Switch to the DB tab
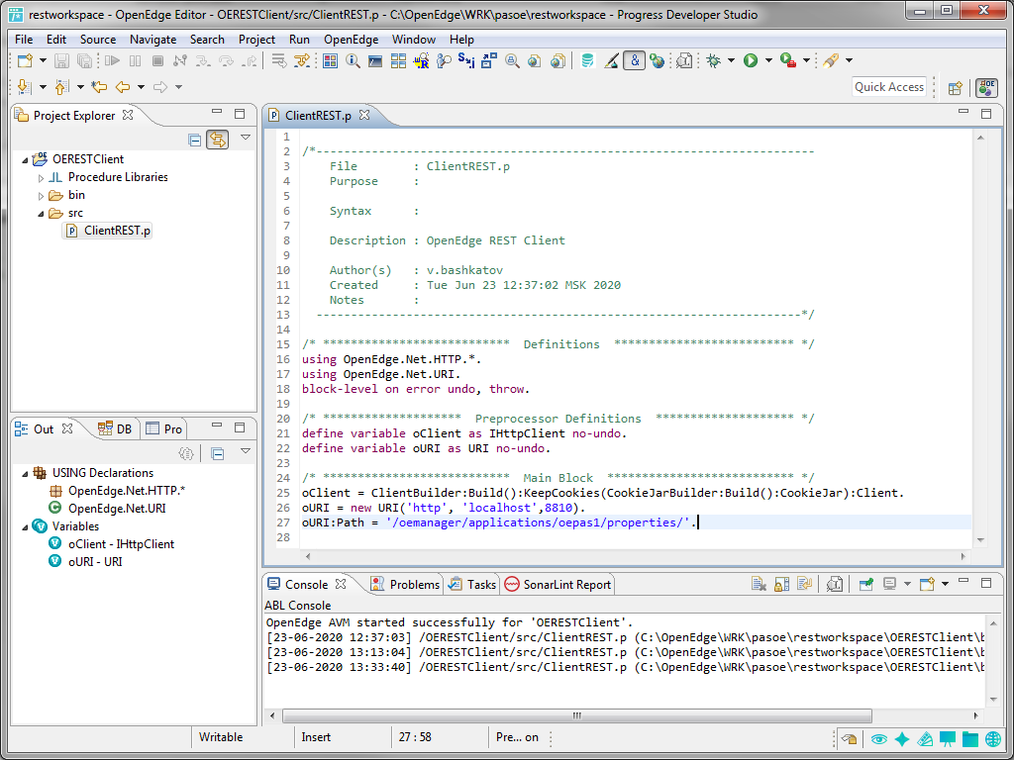This screenshot has height=760, width=1014. 115,429
